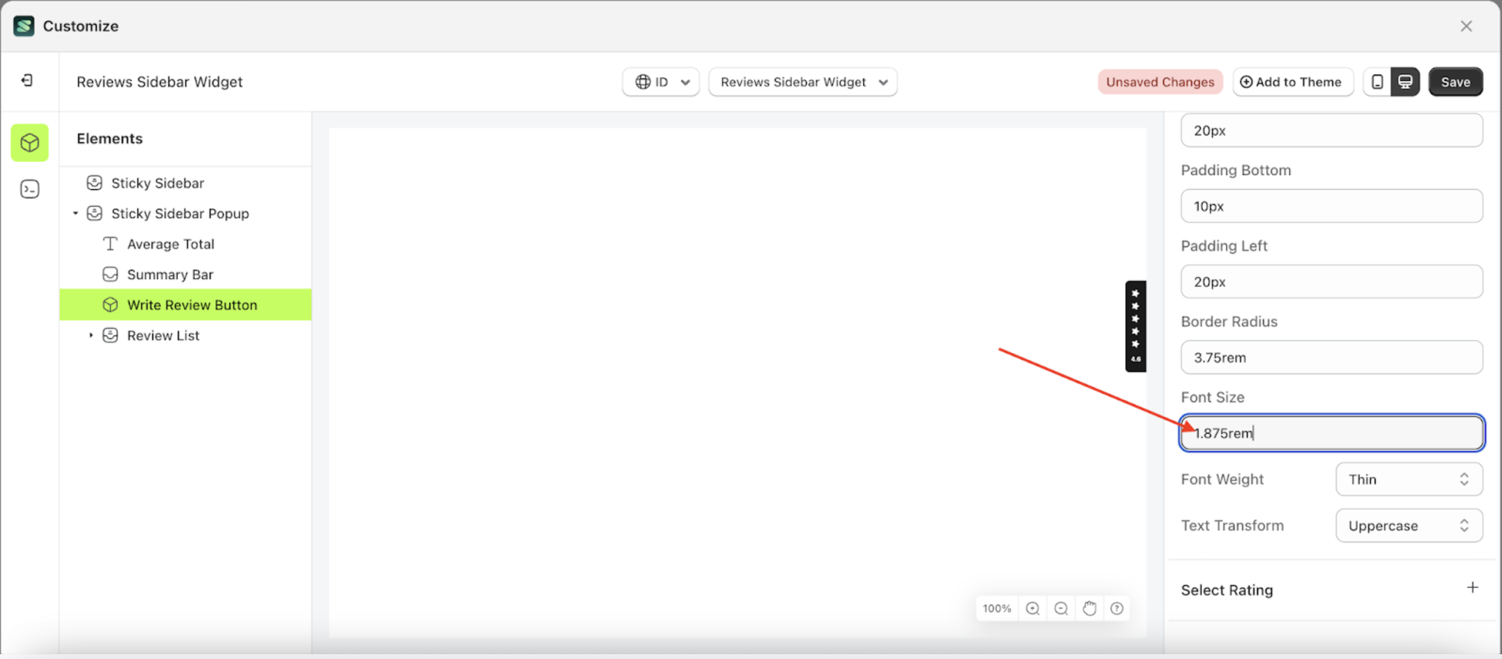Activate the hand pan tool

[x=1089, y=608]
